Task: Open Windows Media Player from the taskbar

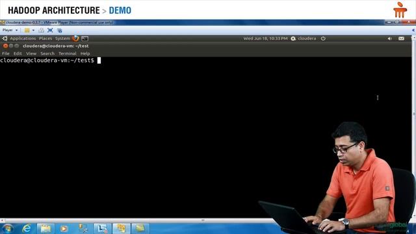Action: point(64,229)
